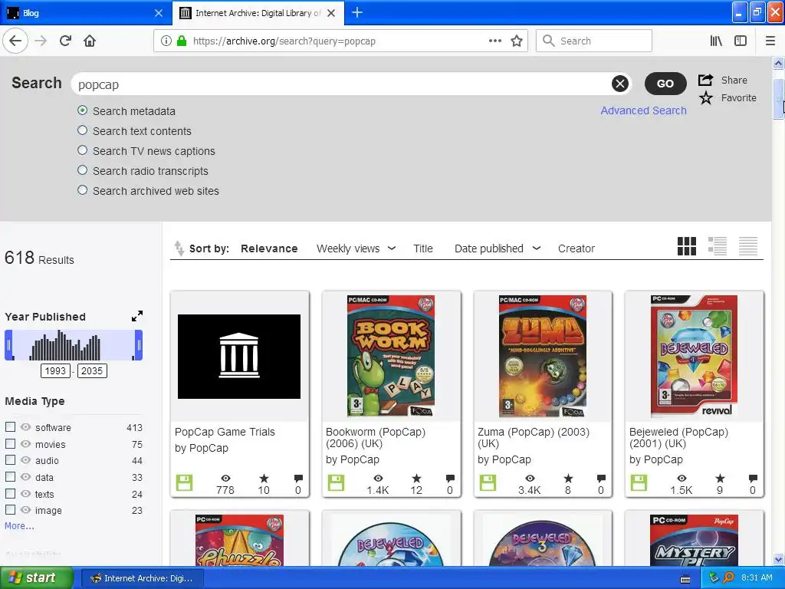Click the 1993 start year box
Screen dimensions: 785x589
tap(55, 370)
